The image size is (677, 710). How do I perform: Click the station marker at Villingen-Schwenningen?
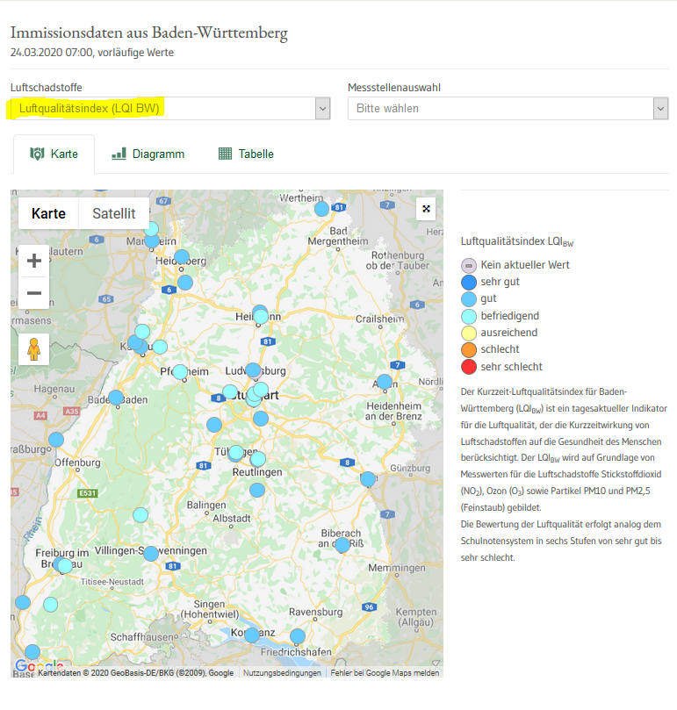coord(151,554)
